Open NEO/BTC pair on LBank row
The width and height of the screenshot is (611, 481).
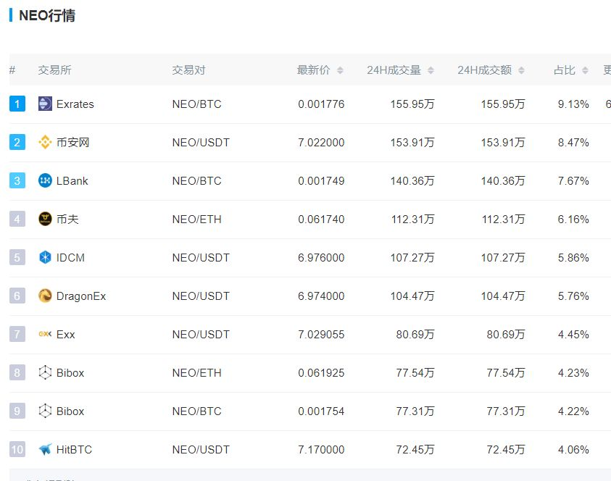[197, 180]
